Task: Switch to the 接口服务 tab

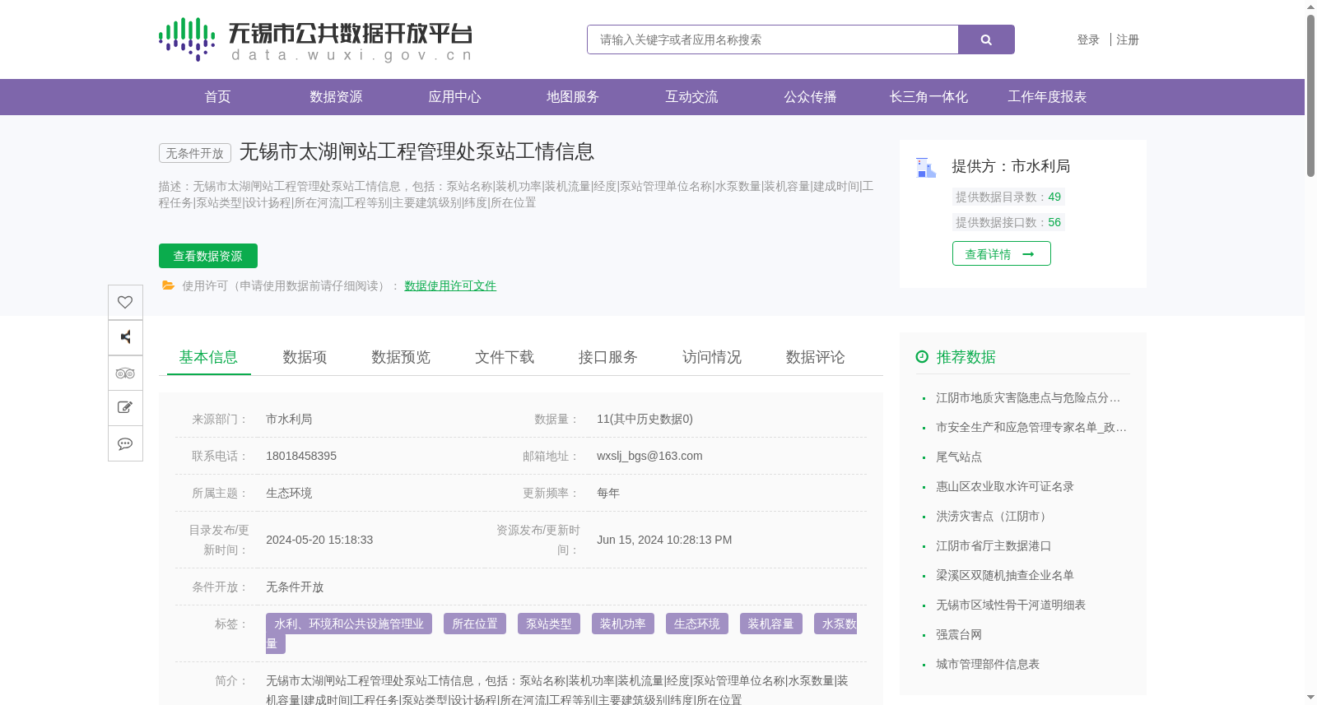Action: (608, 357)
